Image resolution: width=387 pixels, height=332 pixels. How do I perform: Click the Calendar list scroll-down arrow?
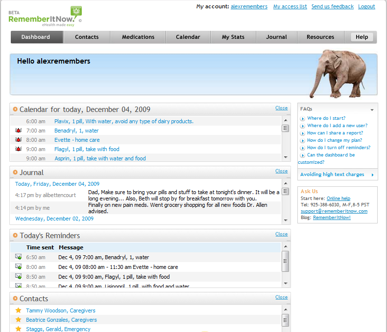pos(286,157)
